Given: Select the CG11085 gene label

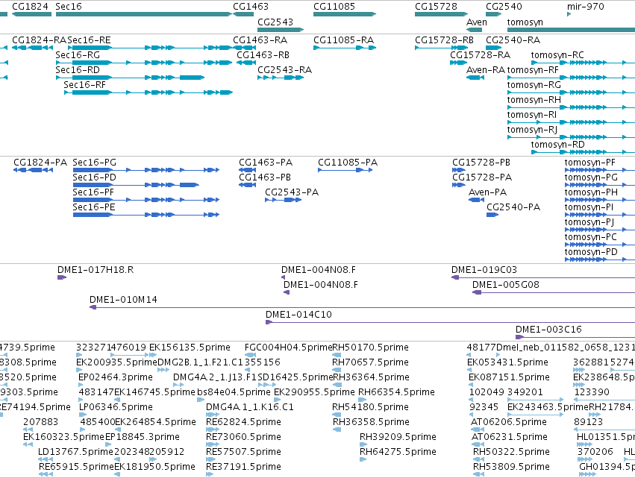Looking at the screenshot, I should pos(334,7).
